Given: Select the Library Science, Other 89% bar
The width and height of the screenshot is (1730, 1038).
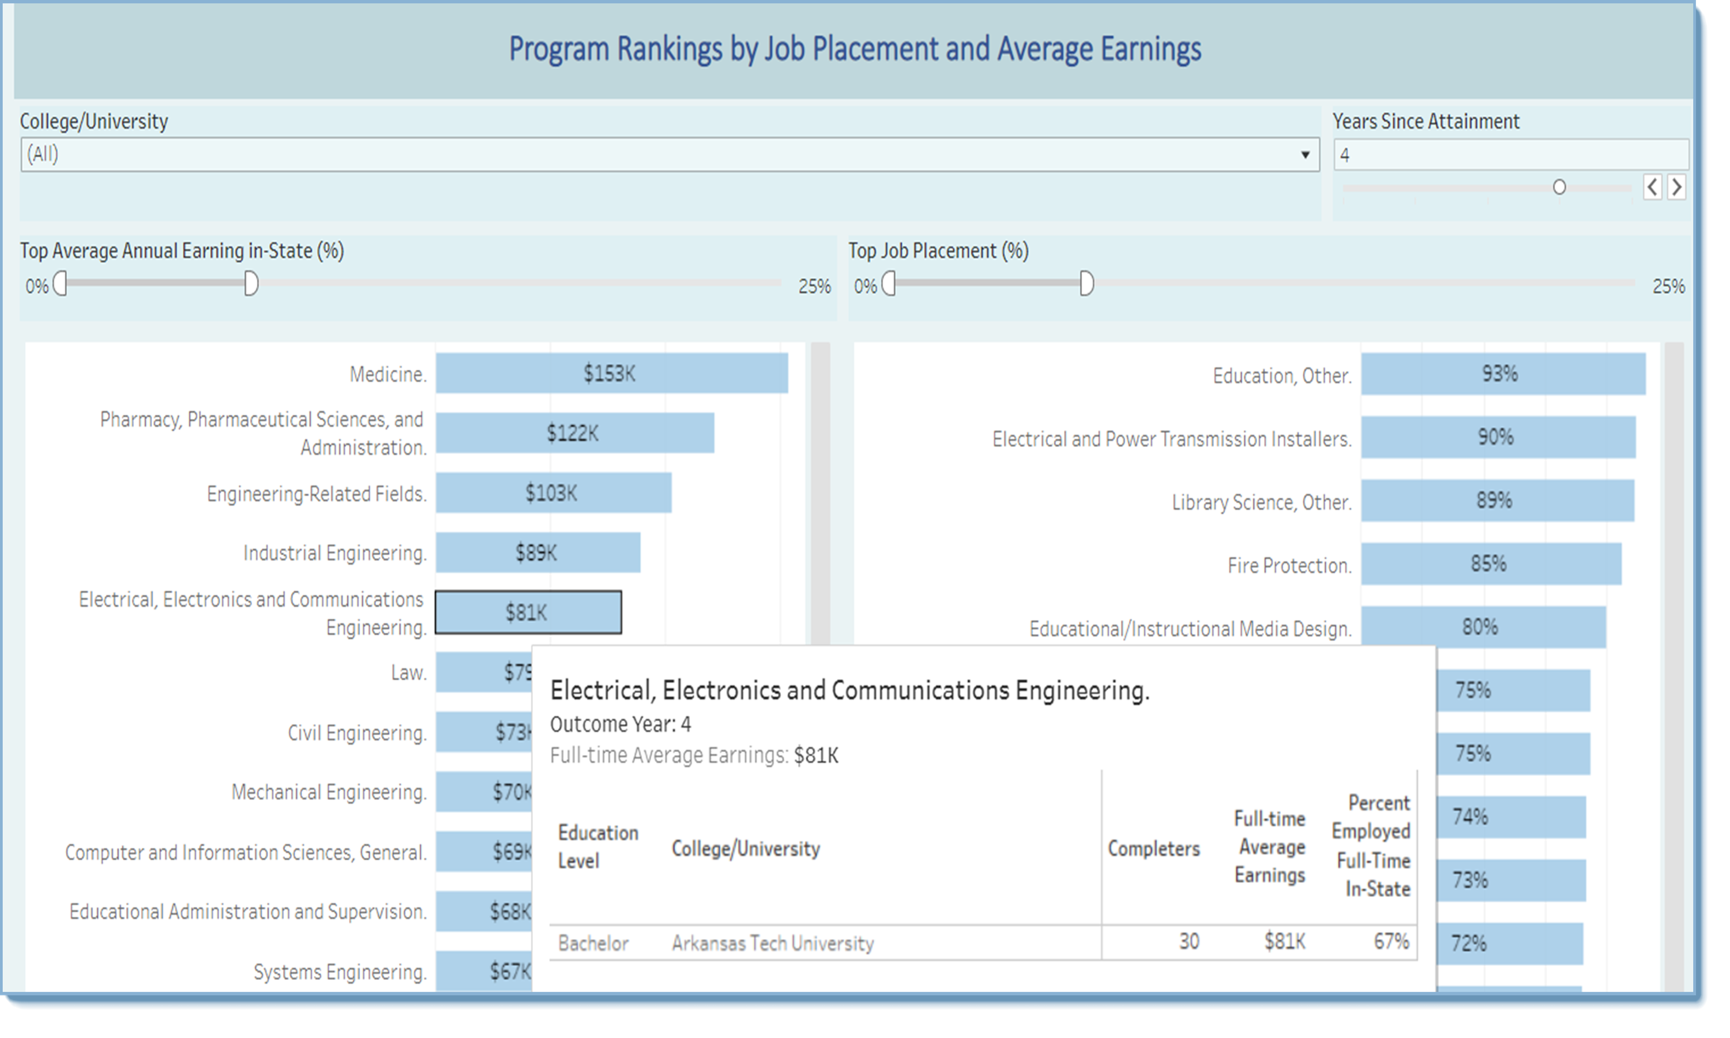Looking at the screenshot, I should click(x=1498, y=500).
